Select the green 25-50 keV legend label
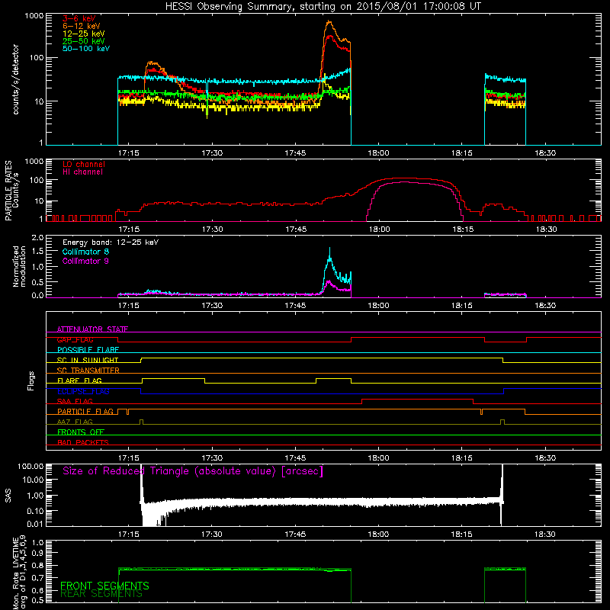This screenshot has width=610, height=610. pos(84,41)
